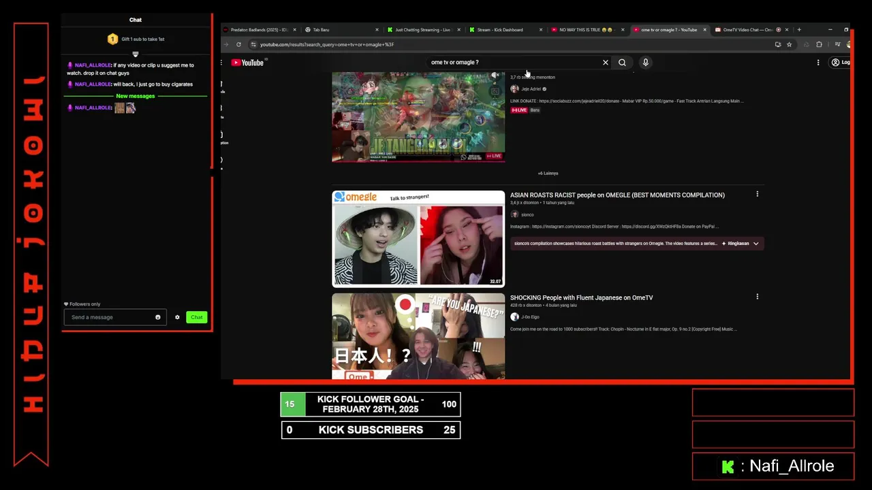The width and height of the screenshot is (872, 490).
Task: Click the red LIVE badge under Jeje Adriel
Action: click(x=519, y=110)
